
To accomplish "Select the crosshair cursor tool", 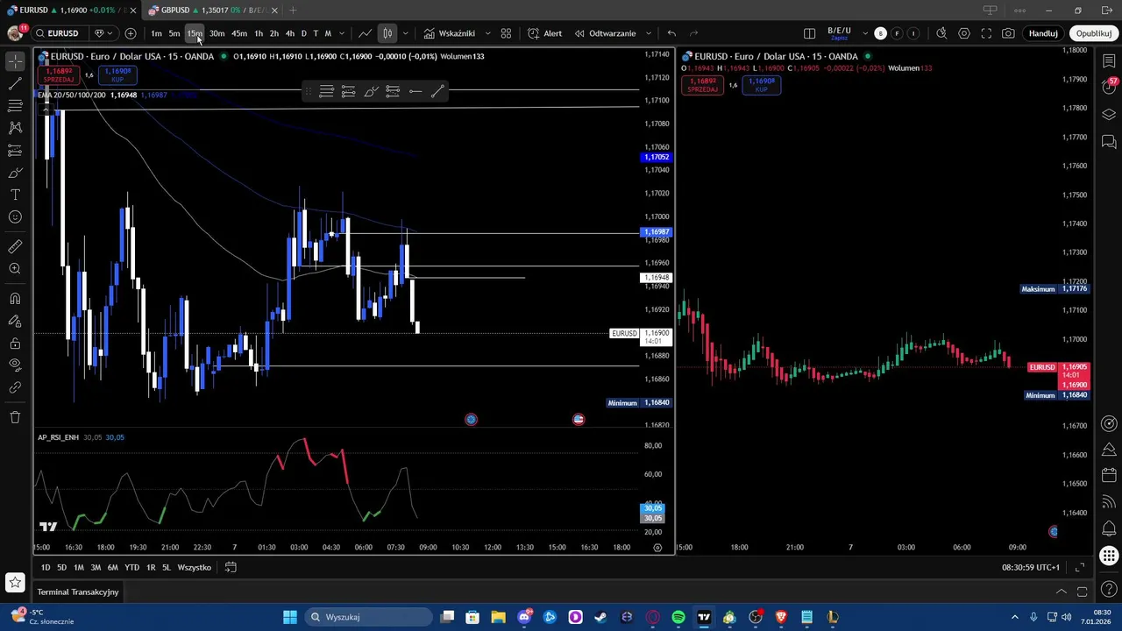I will [15, 61].
